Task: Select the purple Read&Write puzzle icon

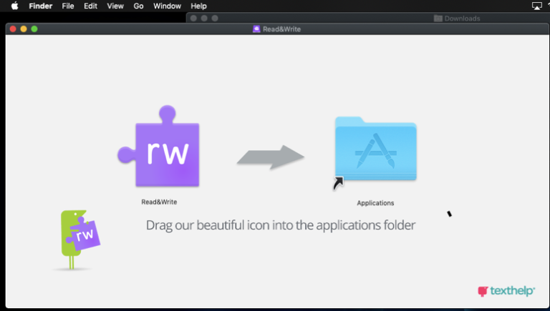Action: pyautogui.click(x=161, y=149)
